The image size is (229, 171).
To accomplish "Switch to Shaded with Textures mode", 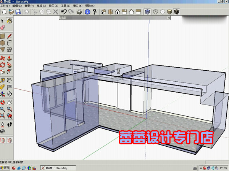I will (177, 12).
